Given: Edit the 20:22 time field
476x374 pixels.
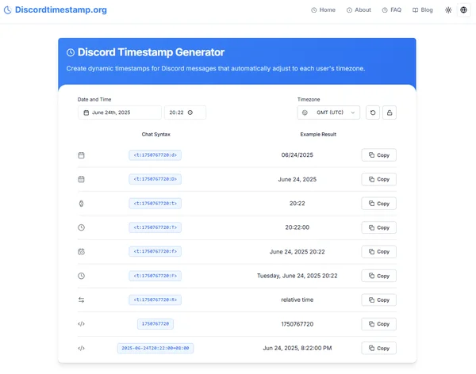Looking at the screenshot, I should point(185,113).
